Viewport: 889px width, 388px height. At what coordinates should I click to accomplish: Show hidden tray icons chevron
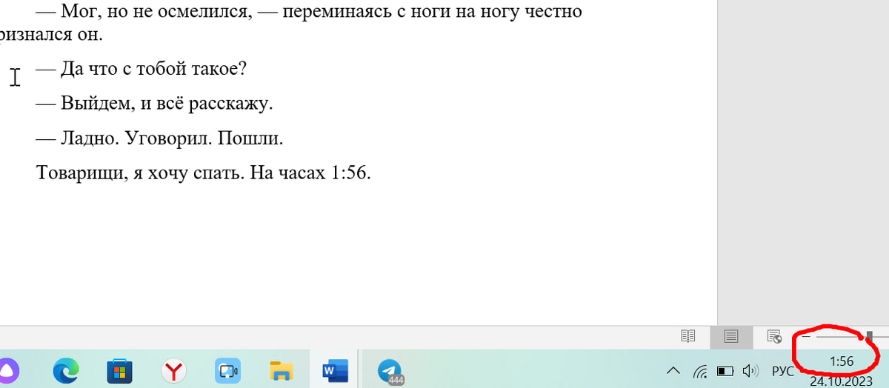673,371
